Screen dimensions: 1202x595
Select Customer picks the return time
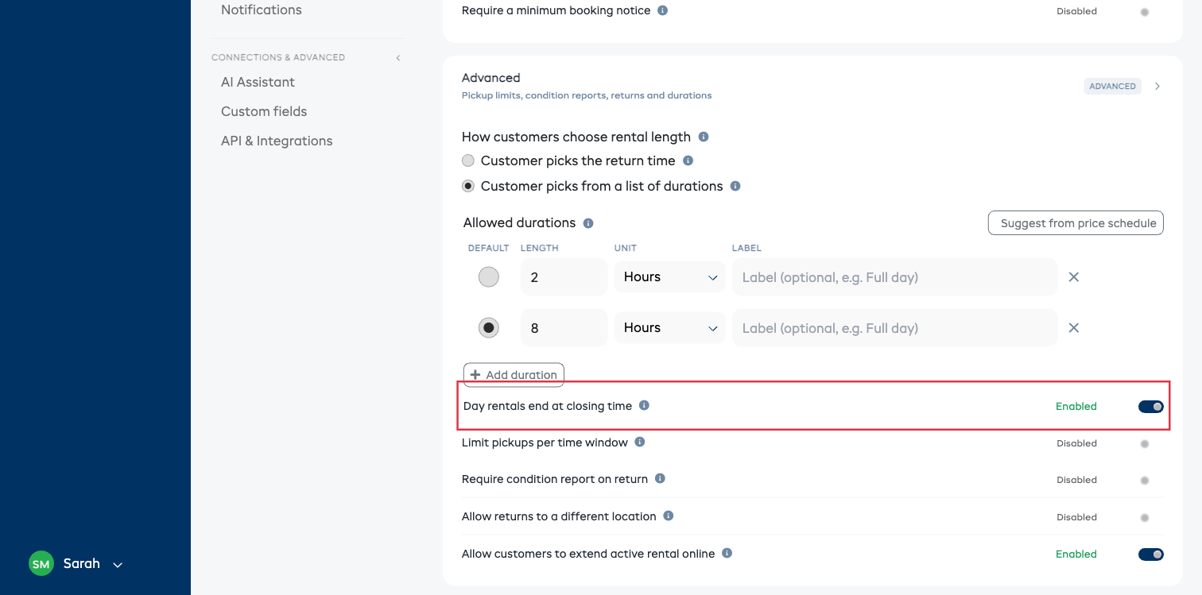pos(468,160)
